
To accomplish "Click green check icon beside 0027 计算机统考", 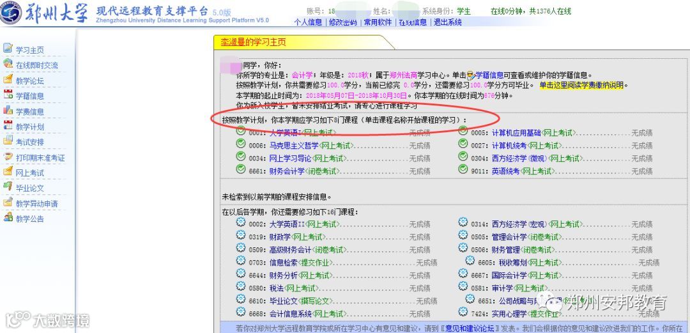I will pyautogui.click(x=463, y=144).
